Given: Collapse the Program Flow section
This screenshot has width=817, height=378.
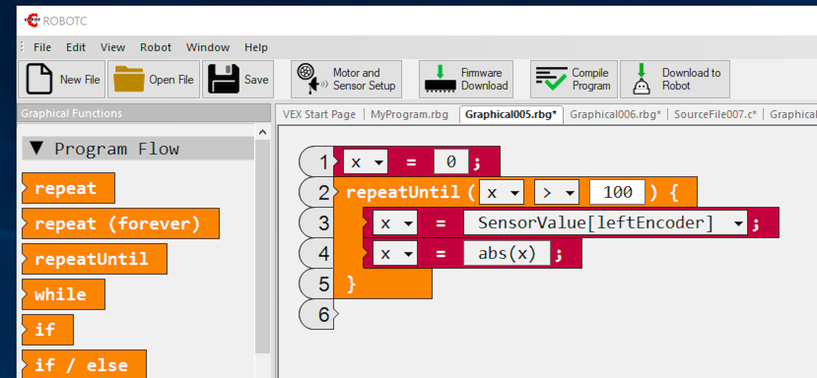Looking at the screenshot, I should [35, 149].
